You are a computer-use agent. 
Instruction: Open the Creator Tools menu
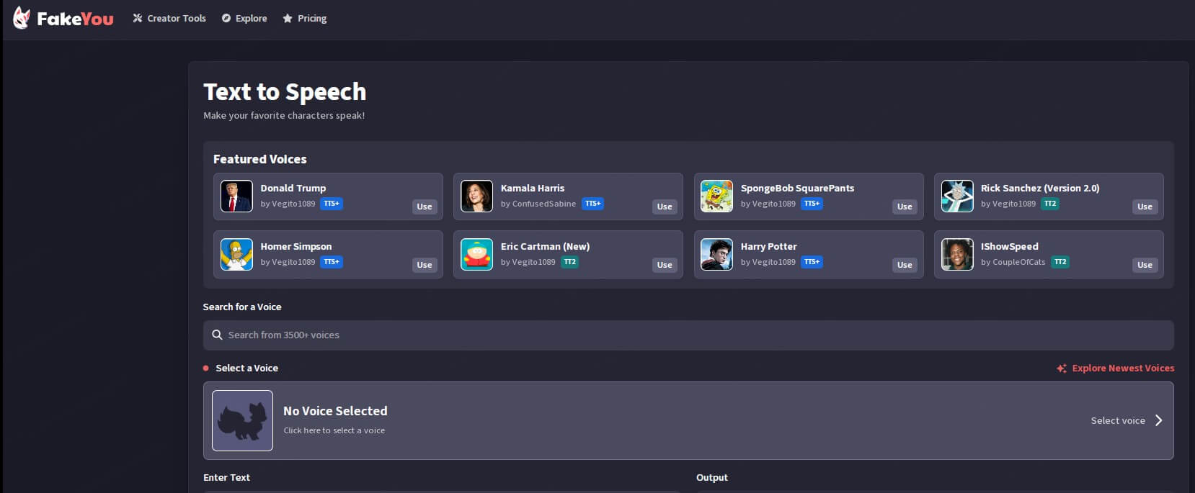(169, 19)
